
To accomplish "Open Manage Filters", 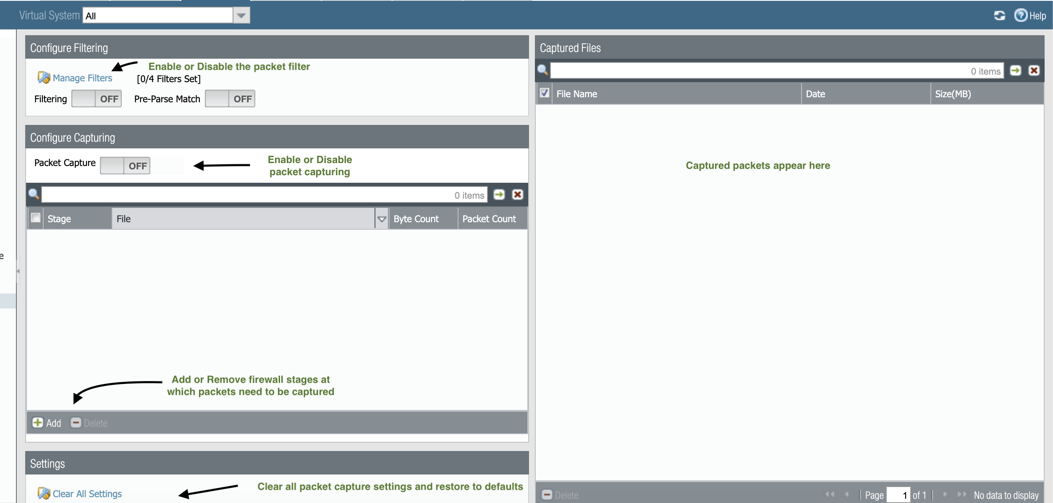I will tap(81, 78).
